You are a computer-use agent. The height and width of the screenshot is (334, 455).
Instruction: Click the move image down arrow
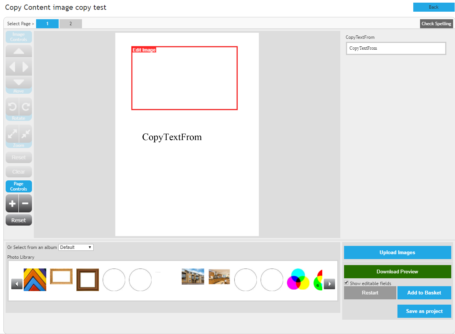point(19,82)
